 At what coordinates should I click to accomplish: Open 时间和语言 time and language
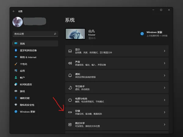pyautogui.click(x=26, y=84)
